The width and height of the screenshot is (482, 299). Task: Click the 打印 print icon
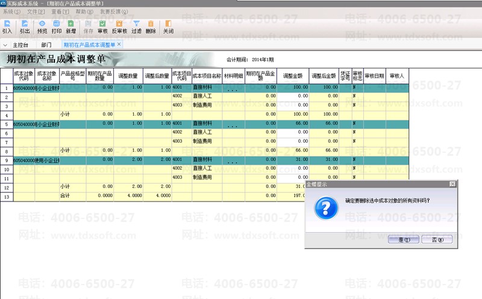57,27
